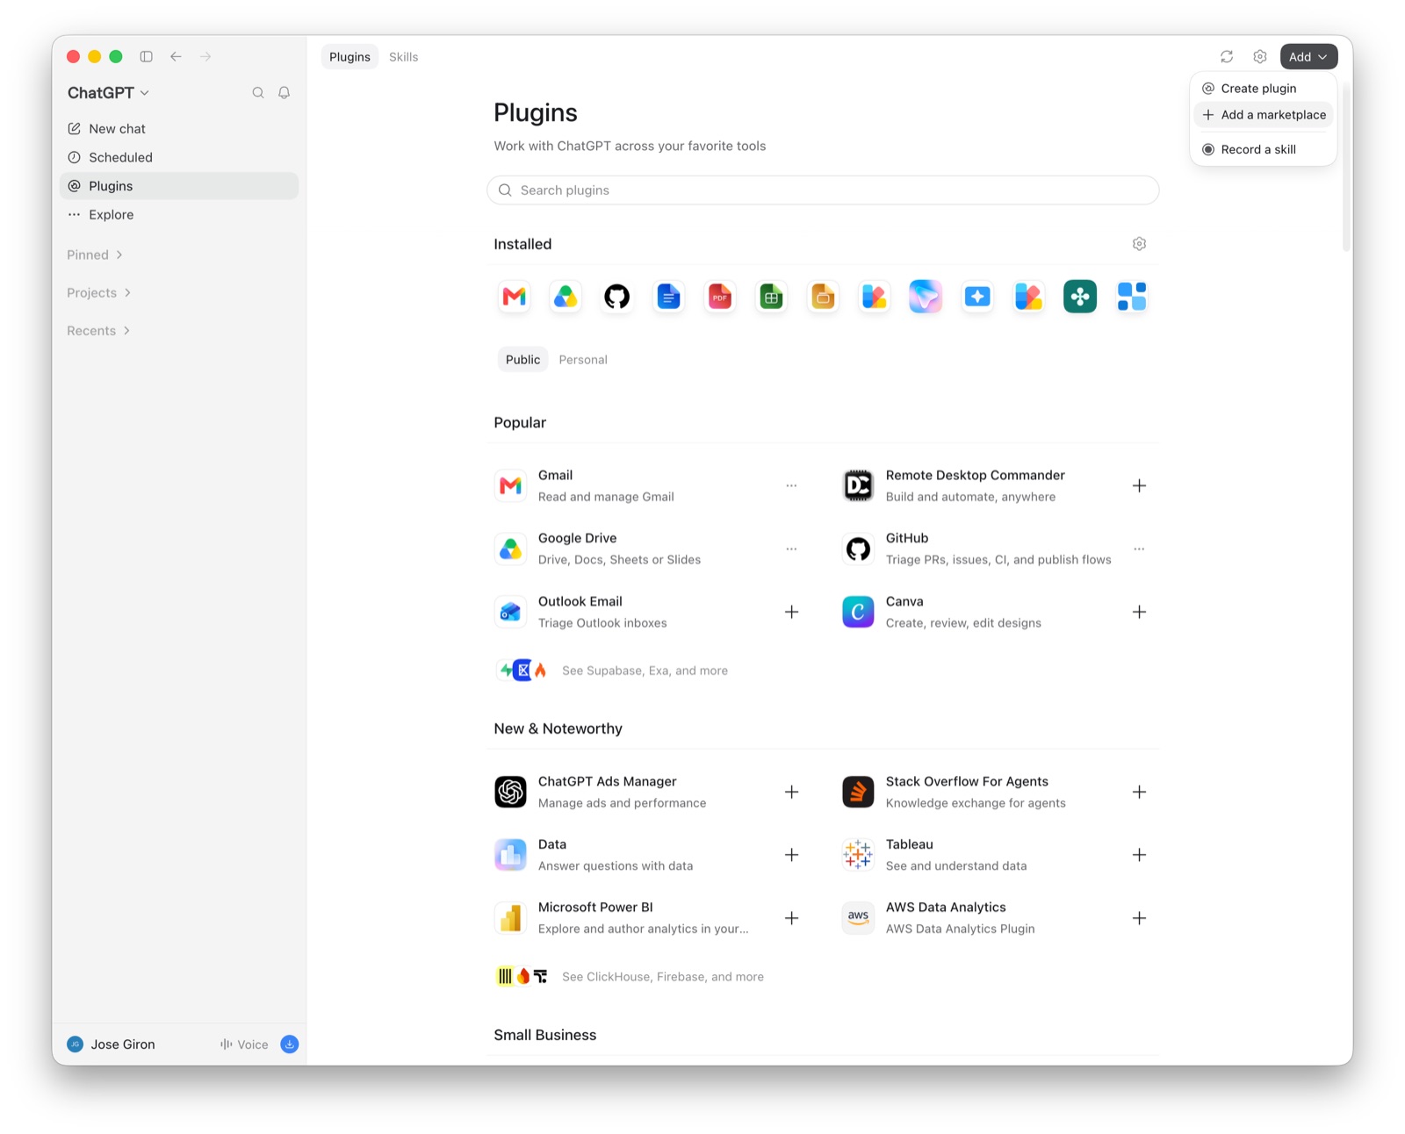Image resolution: width=1405 pixels, height=1134 pixels.
Task: Open the installed gradient arrow plugin icon
Action: pyautogui.click(x=926, y=297)
